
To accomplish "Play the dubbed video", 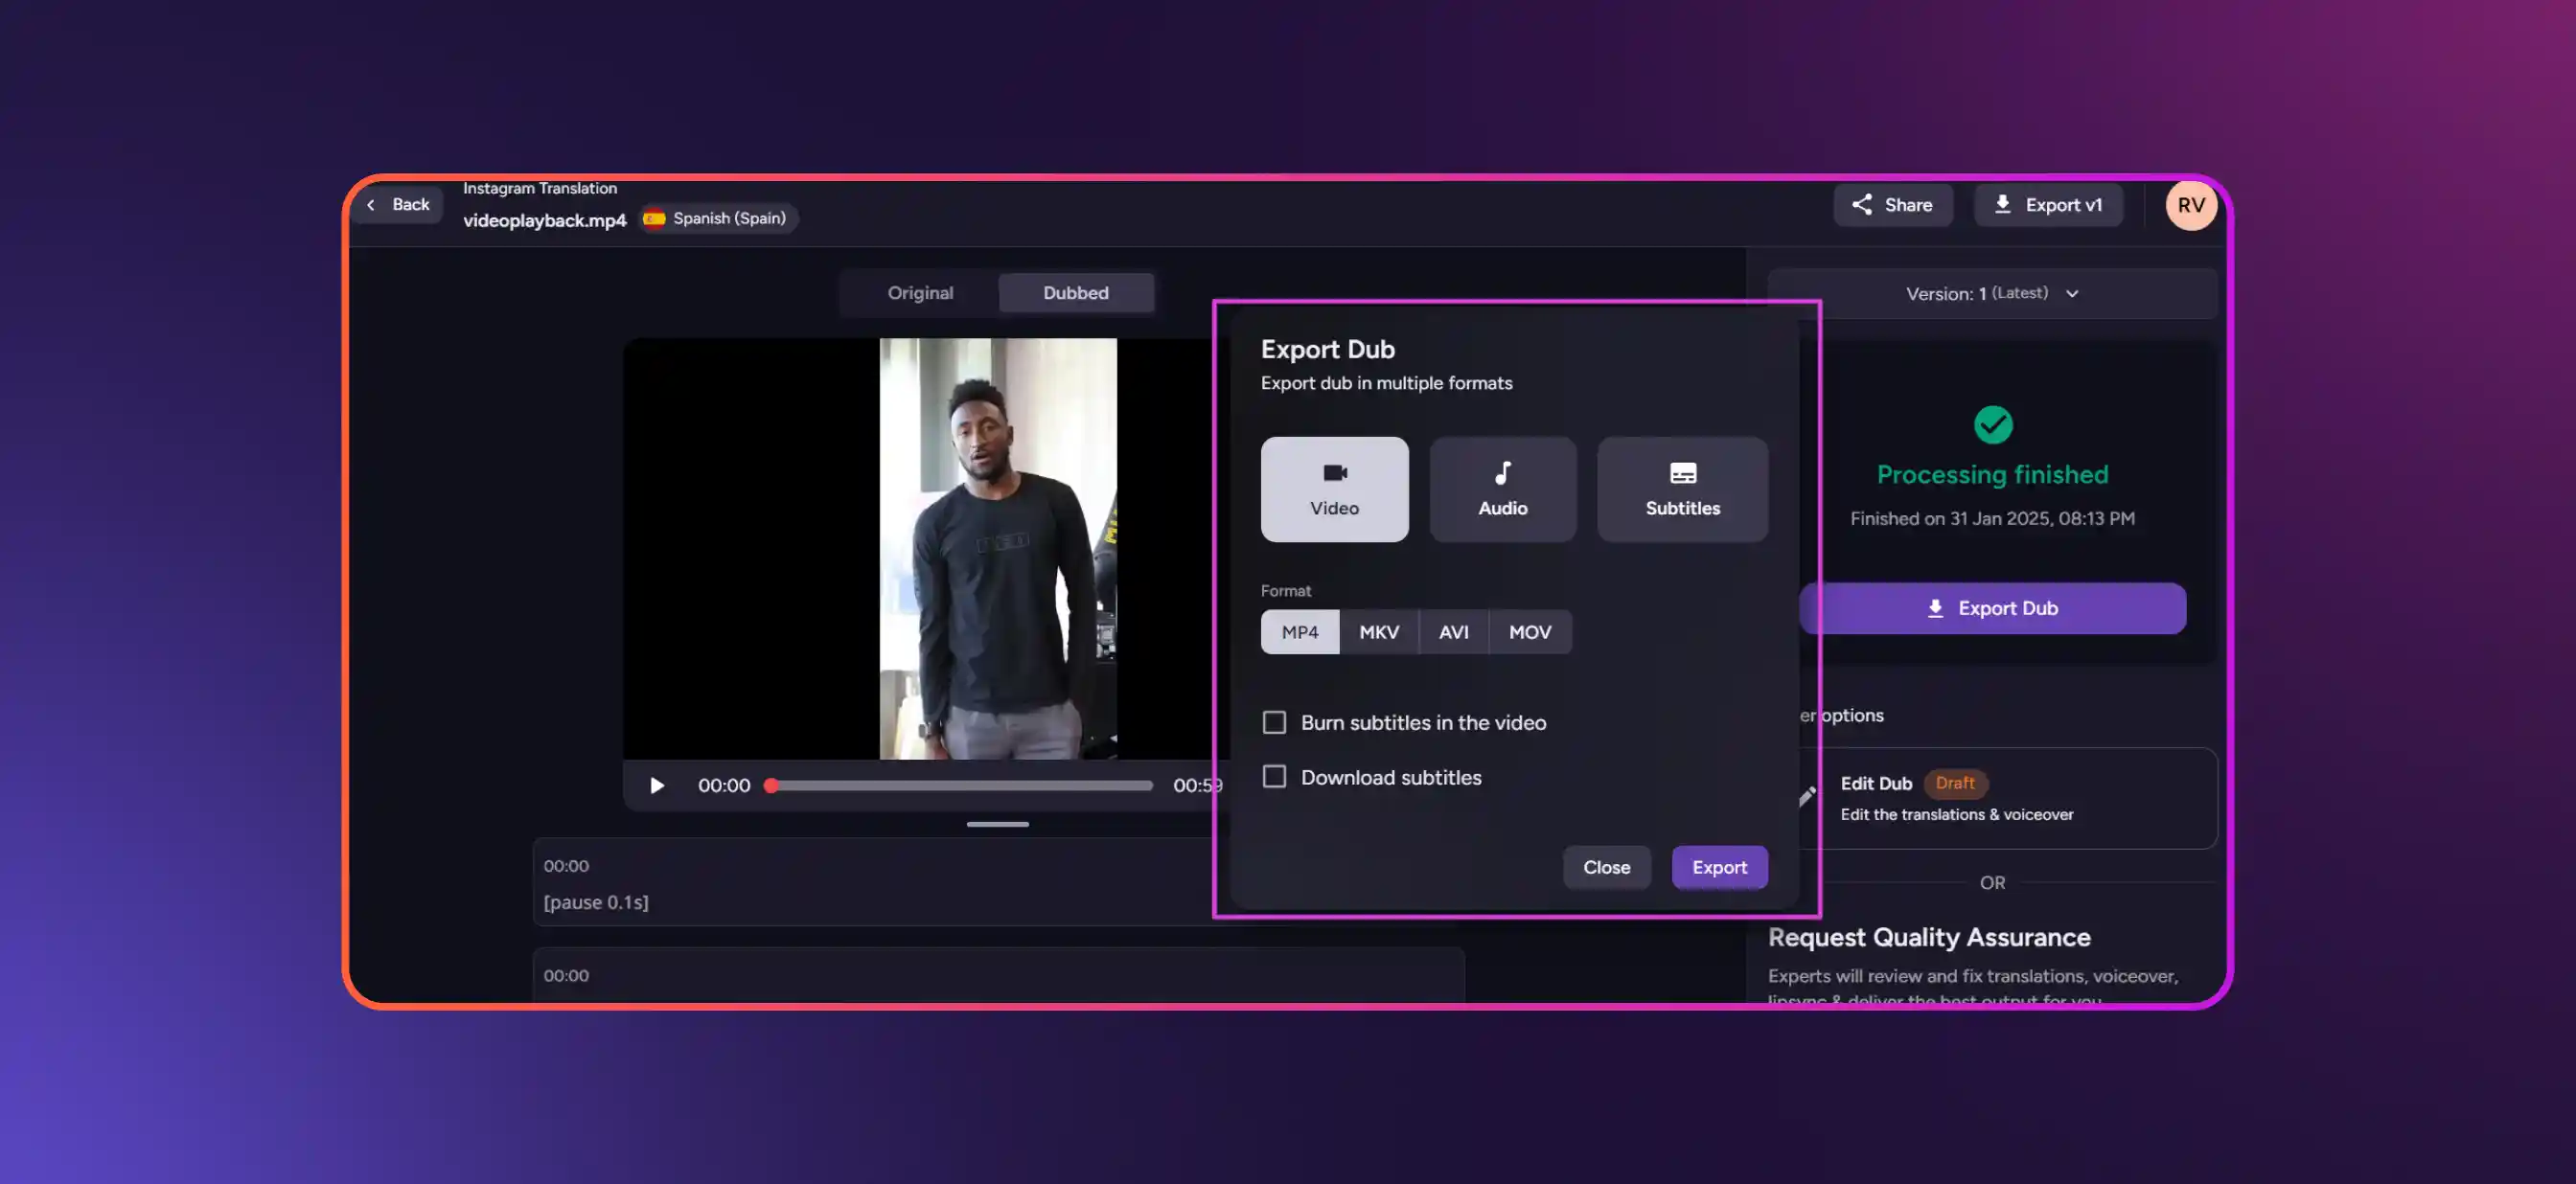I will pos(656,785).
